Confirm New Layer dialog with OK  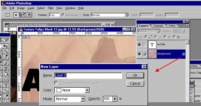tap(135, 75)
